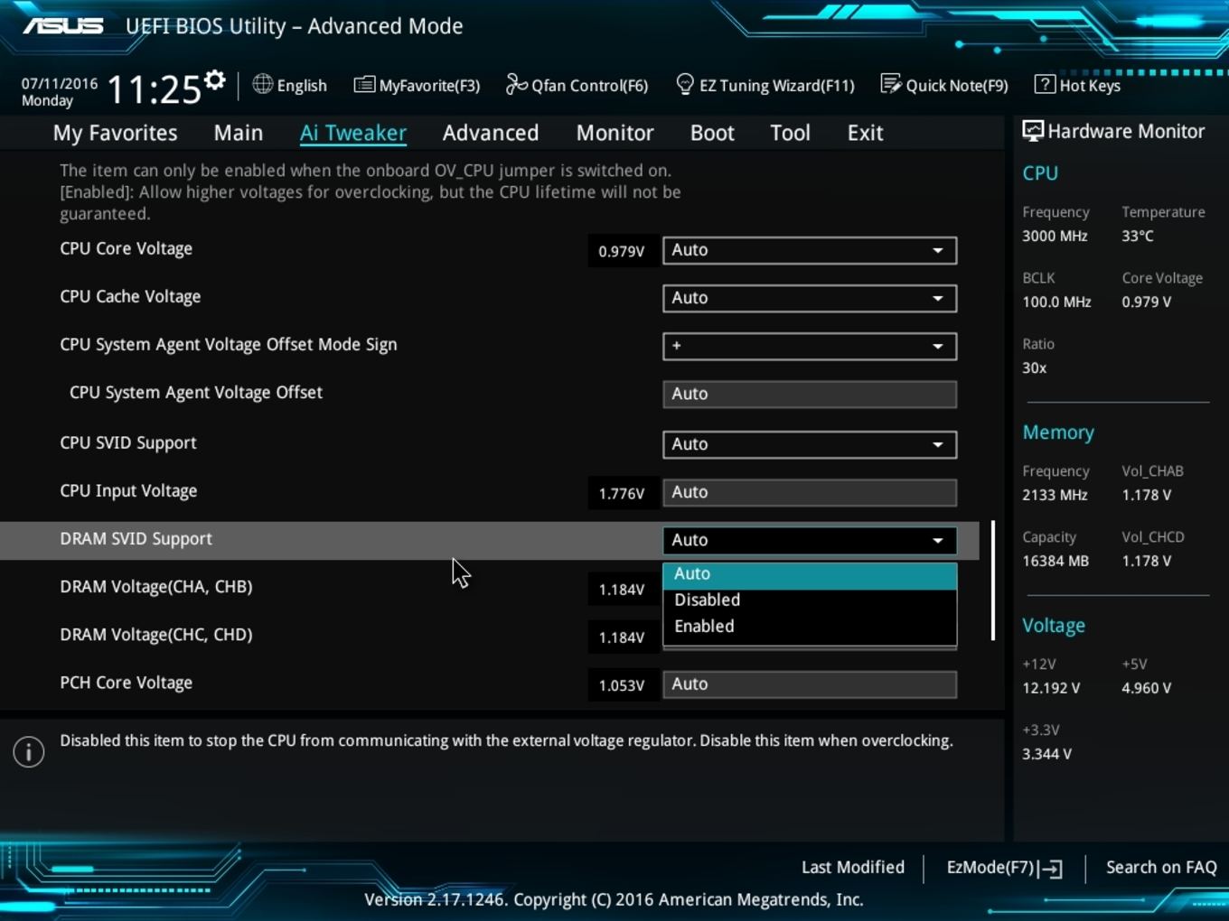Select the DRAM Voltage(CHA, CHB) label
The width and height of the screenshot is (1229, 921).
click(x=156, y=587)
